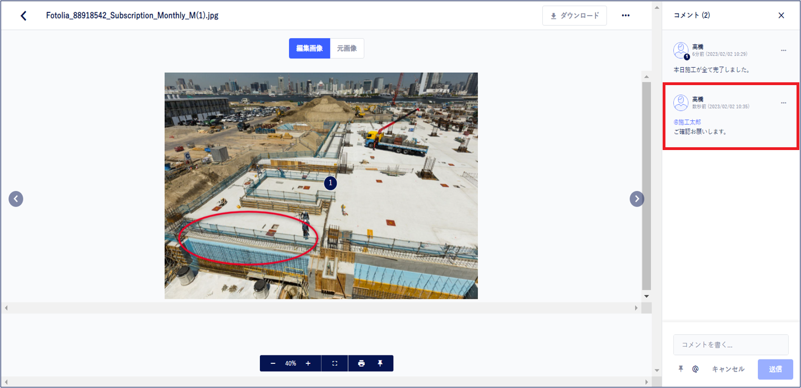Click comment marker 1 on the photo
This screenshot has height=388, width=801.
click(x=330, y=183)
